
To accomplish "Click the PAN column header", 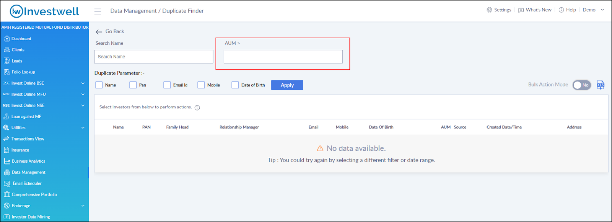I will tap(146, 127).
